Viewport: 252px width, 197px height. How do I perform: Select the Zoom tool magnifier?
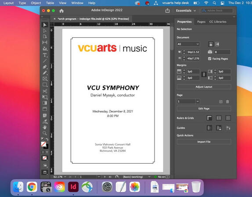pos(45,133)
